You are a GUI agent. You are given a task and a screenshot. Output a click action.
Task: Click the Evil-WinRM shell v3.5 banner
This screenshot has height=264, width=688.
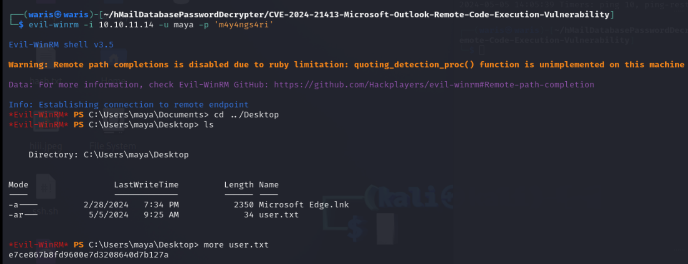click(x=61, y=44)
